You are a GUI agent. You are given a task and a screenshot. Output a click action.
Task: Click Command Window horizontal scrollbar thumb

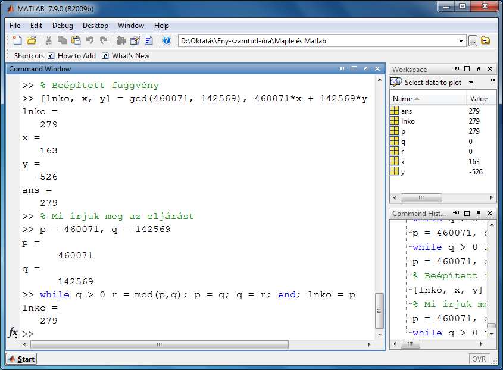[160, 344]
